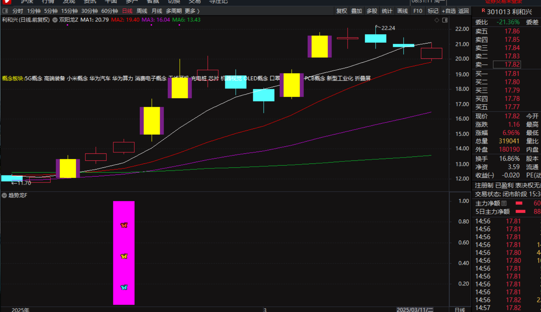Click the diamond icon above the chart

click(x=437, y=20)
